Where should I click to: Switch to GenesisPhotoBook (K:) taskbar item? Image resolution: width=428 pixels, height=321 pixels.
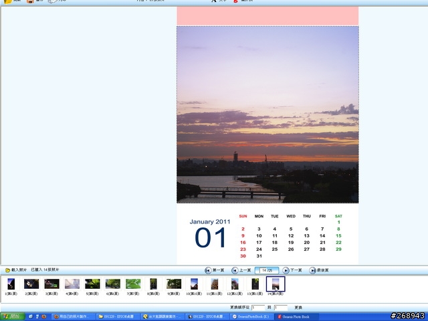pyautogui.click(x=251, y=316)
